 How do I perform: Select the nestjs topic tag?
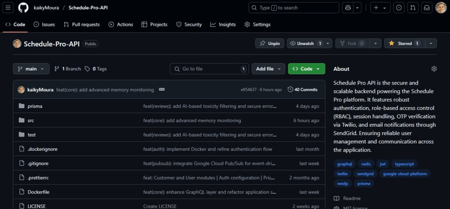tap(343, 183)
